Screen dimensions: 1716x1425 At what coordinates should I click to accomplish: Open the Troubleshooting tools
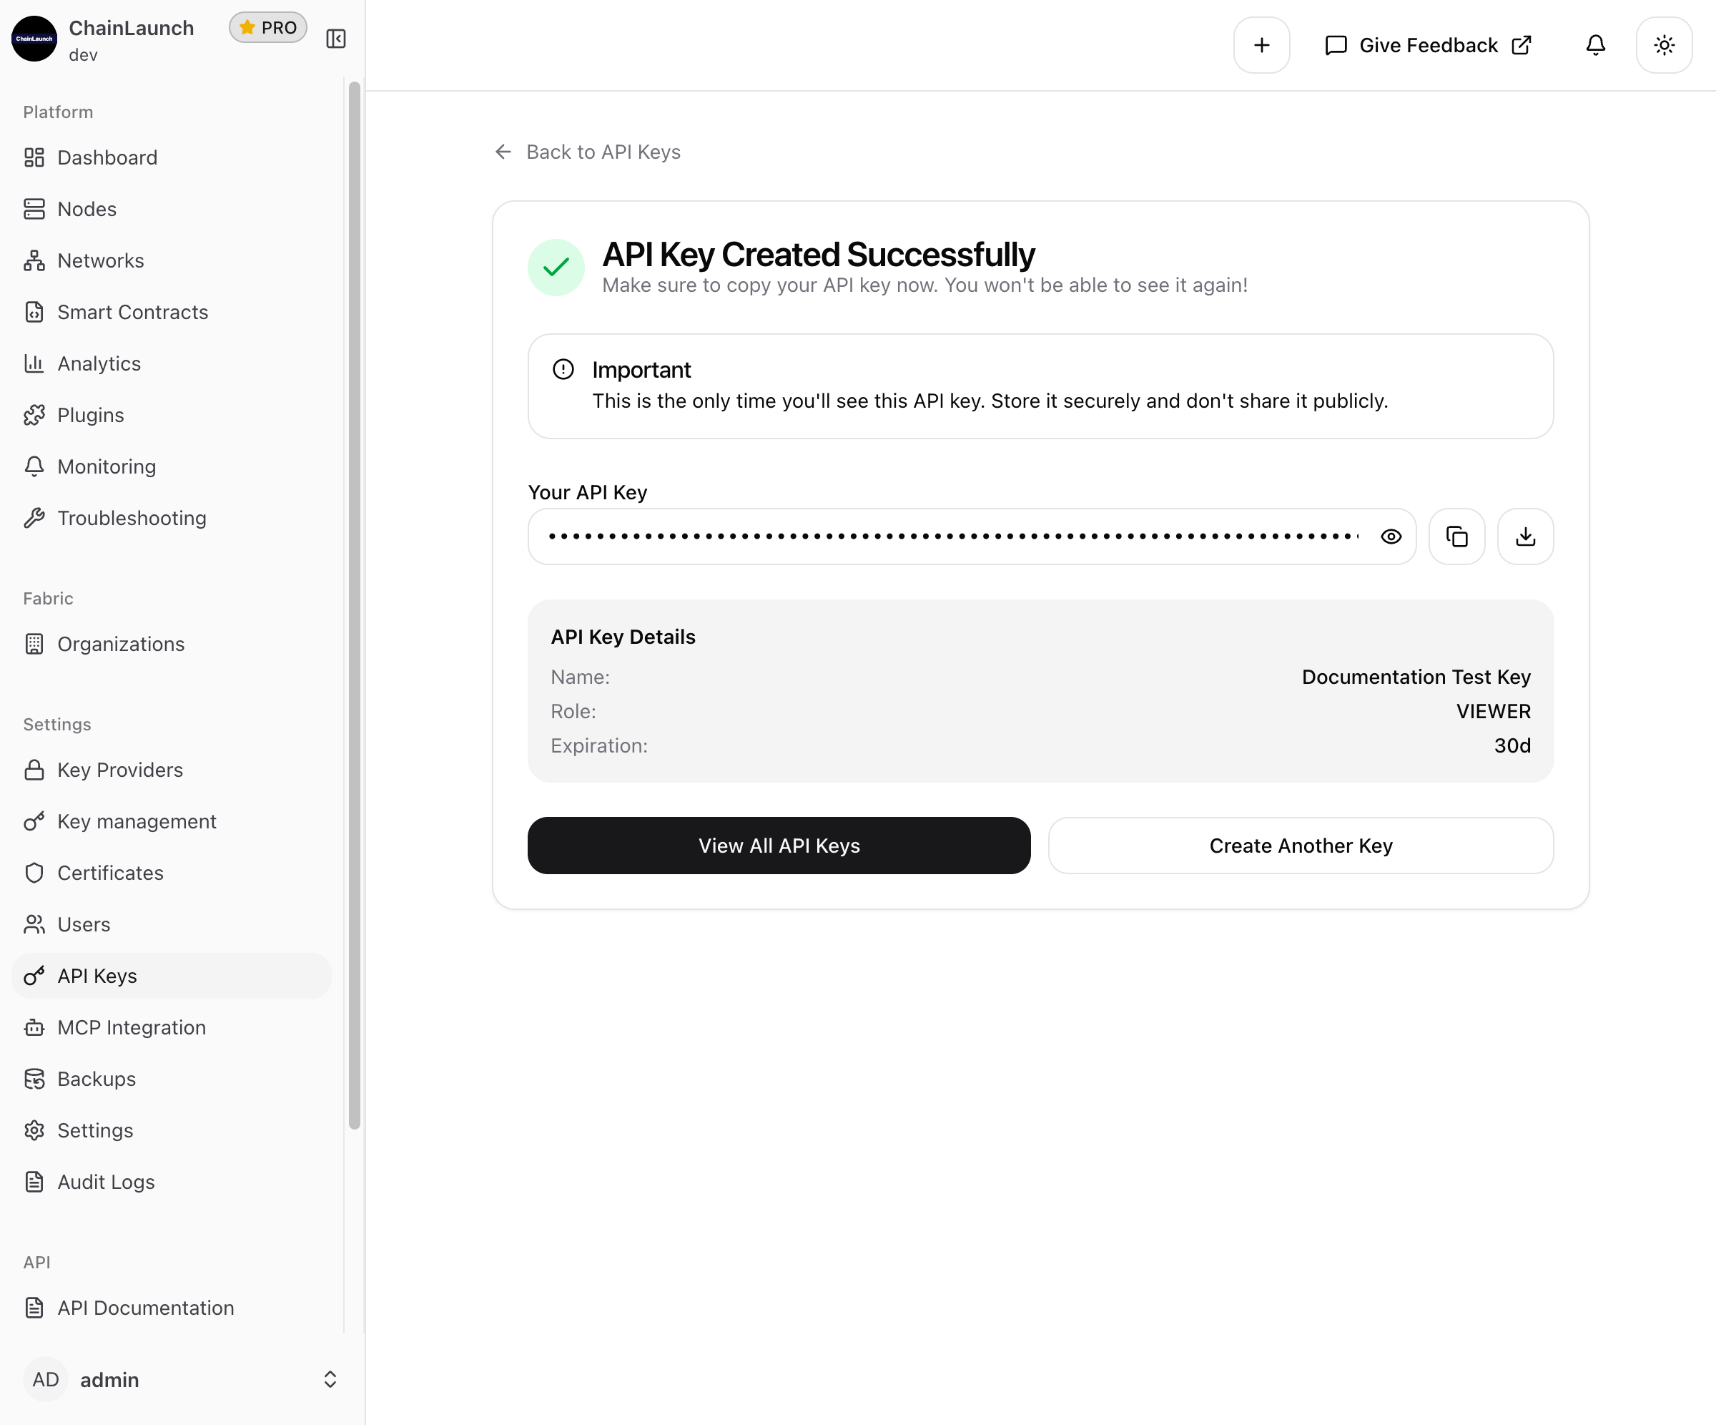click(x=132, y=517)
